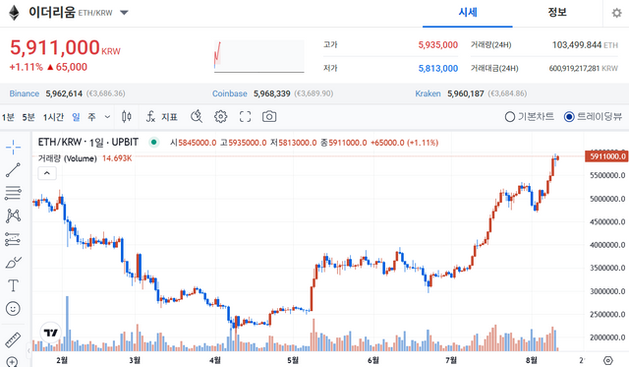Select the ruler measure tool

click(13, 339)
